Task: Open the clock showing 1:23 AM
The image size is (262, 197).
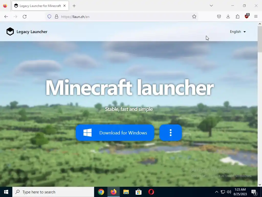Action: 240,192
